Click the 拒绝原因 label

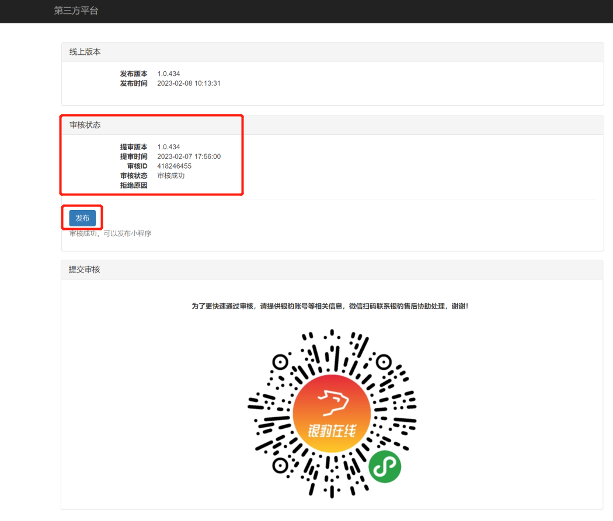[134, 186]
